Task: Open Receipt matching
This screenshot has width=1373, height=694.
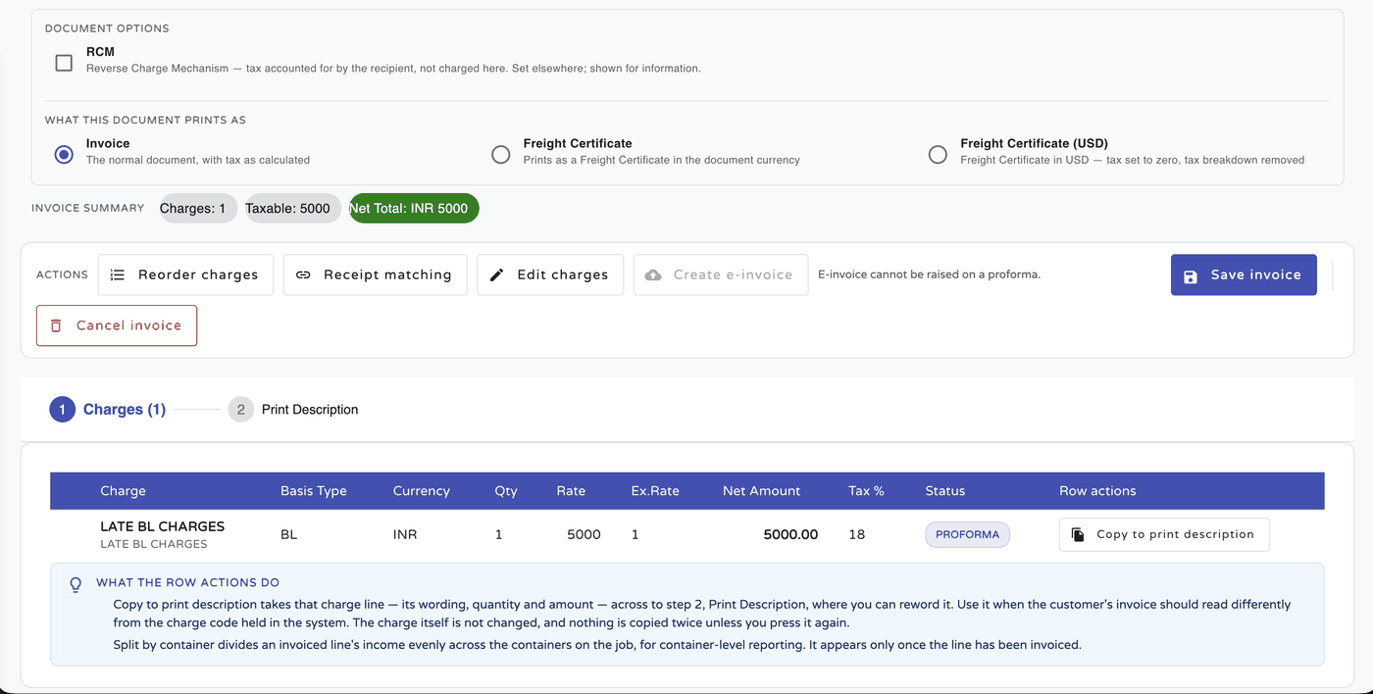Action: [376, 275]
